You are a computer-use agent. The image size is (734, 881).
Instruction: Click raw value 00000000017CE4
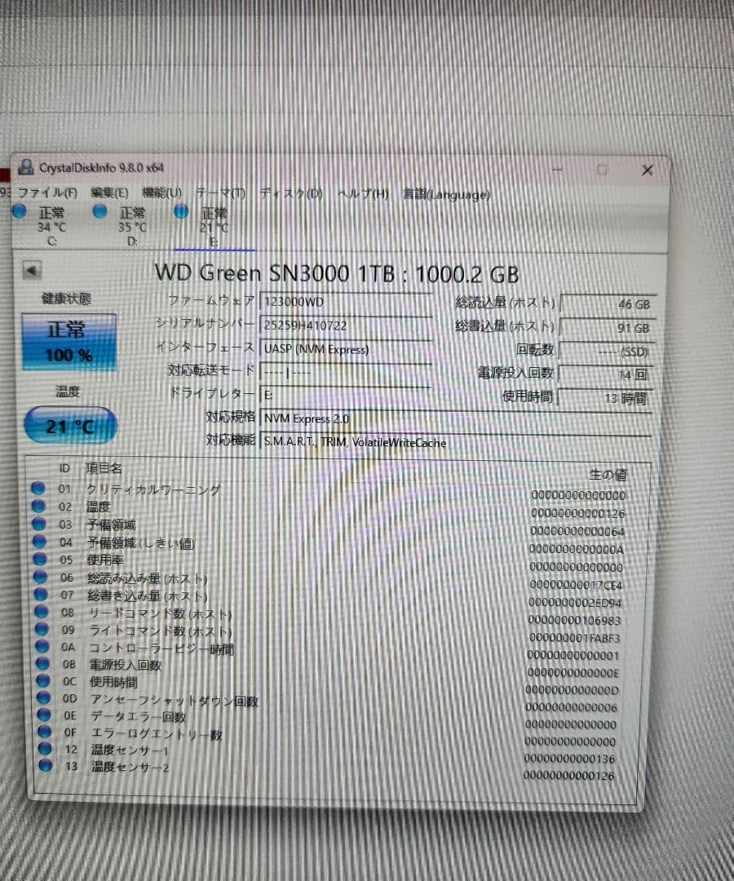577,585
